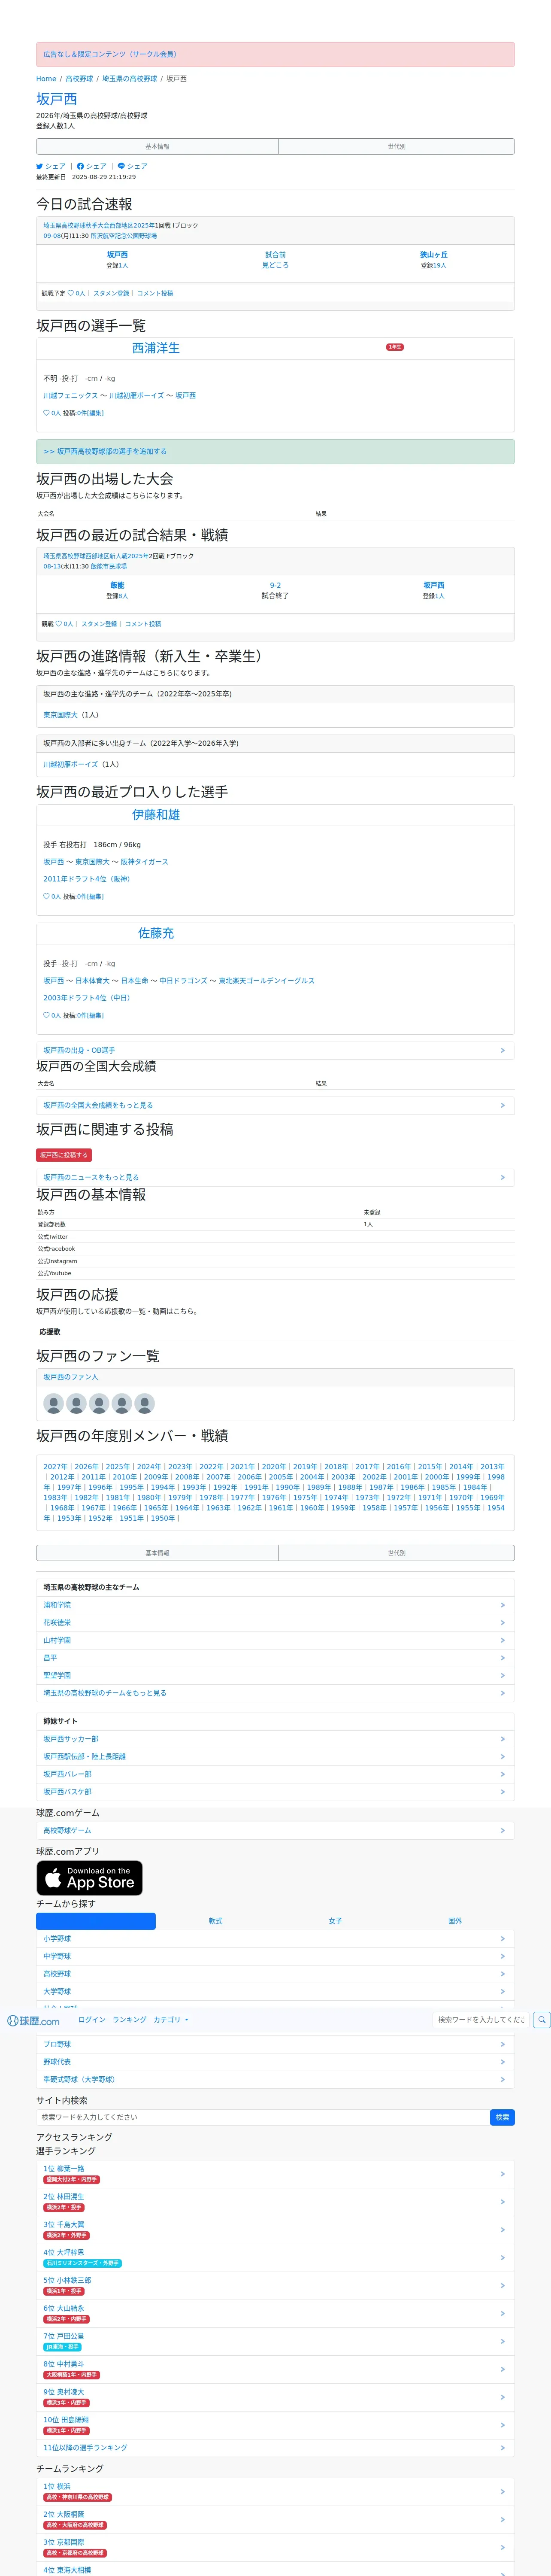Open 聖望学園 team row
The height and width of the screenshot is (2576, 551).
pyautogui.click(x=275, y=1675)
